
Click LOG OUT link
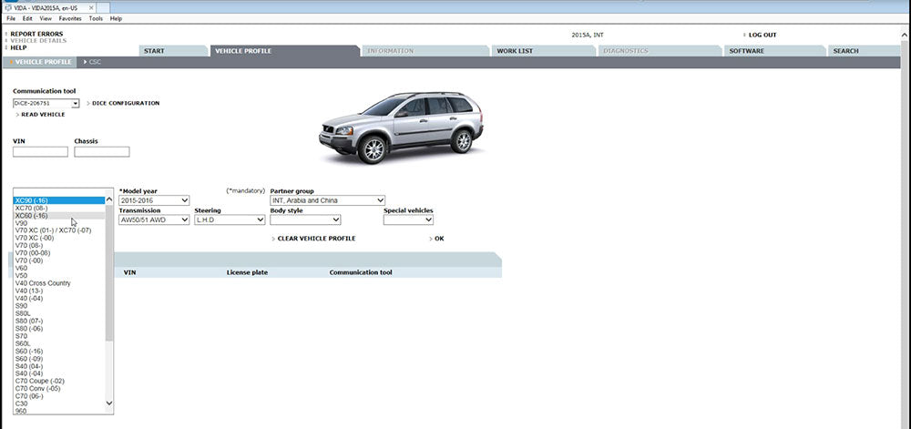(762, 35)
